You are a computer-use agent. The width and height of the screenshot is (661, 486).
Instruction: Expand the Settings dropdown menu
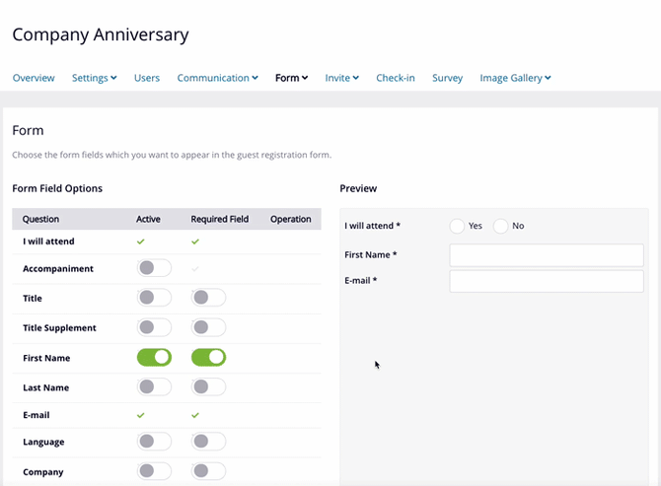point(94,78)
